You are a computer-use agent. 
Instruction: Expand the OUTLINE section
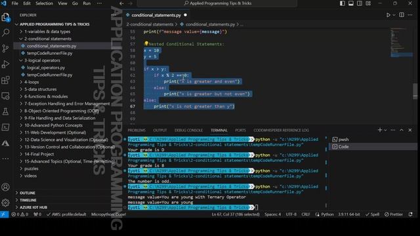(28, 193)
